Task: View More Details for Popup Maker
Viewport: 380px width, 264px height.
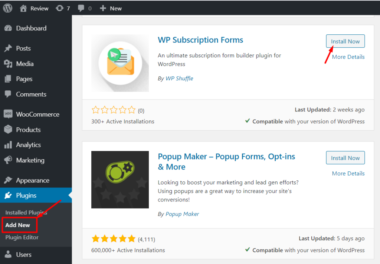Action: tap(348, 173)
